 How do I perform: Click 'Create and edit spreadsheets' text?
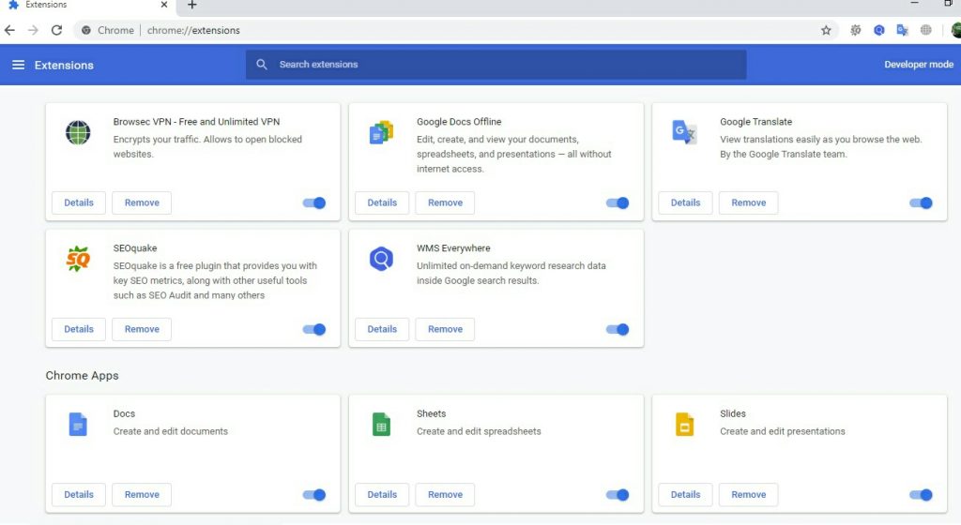[479, 431]
